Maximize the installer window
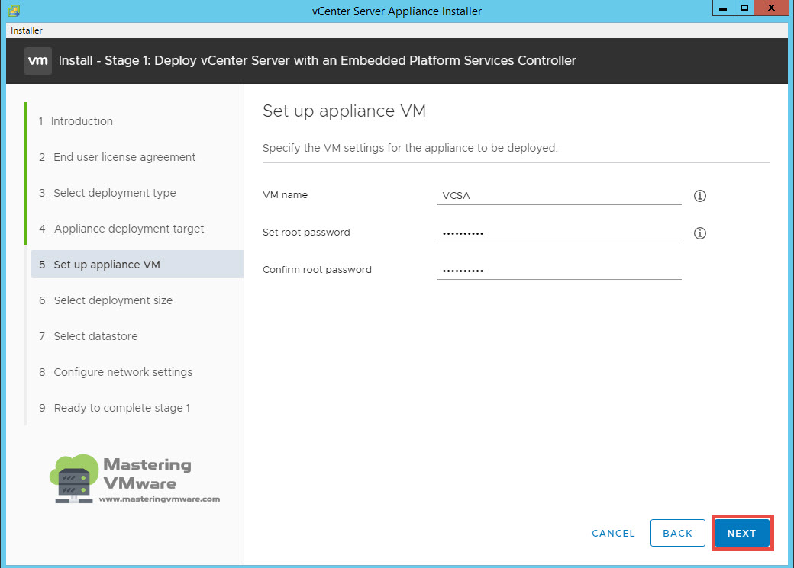Viewport: 794px width, 568px height. pos(744,8)
